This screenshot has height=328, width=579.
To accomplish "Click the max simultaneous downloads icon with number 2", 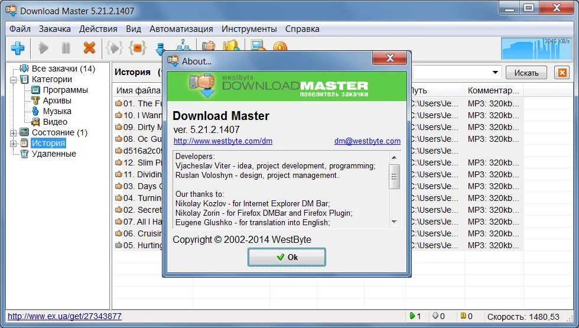I will [183, 45].
